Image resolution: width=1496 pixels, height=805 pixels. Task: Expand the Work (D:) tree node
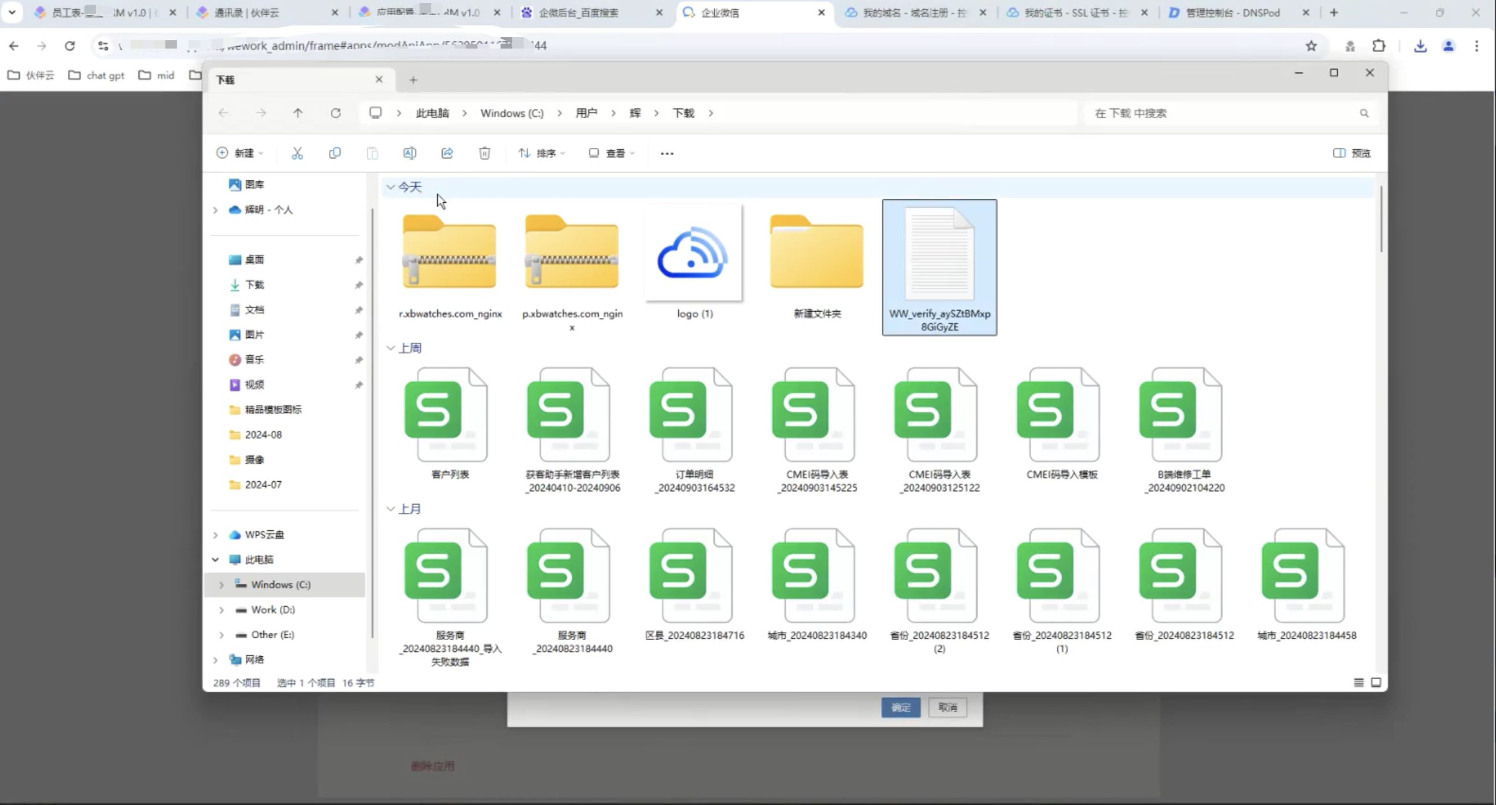[x=221, y=610]
